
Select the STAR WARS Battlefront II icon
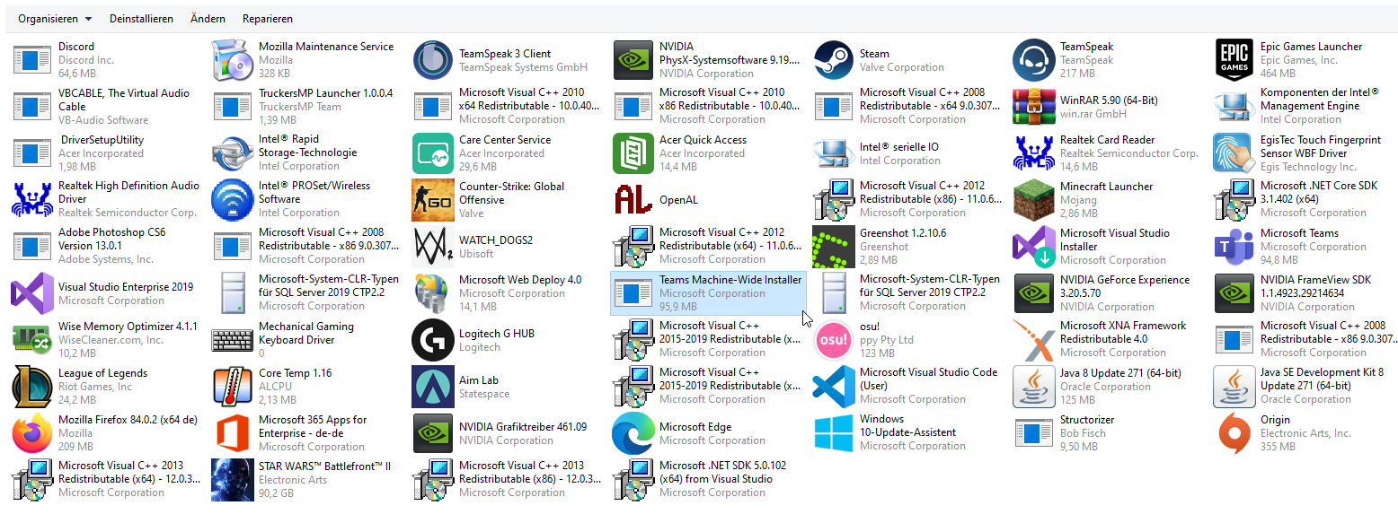(x=233, y=480)
